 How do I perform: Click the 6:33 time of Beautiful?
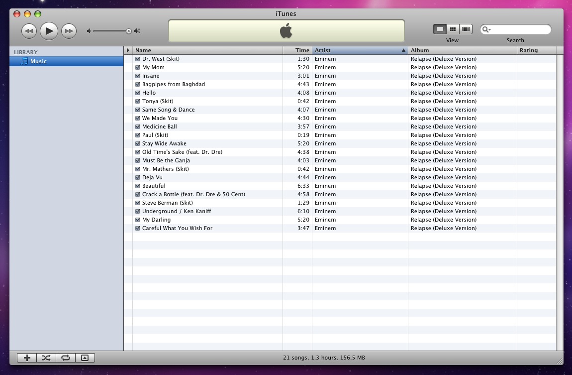(303, 186)
